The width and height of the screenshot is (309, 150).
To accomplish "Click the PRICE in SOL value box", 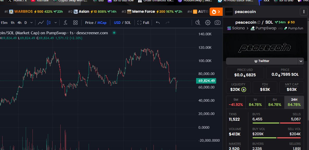I will click(285, 73).
